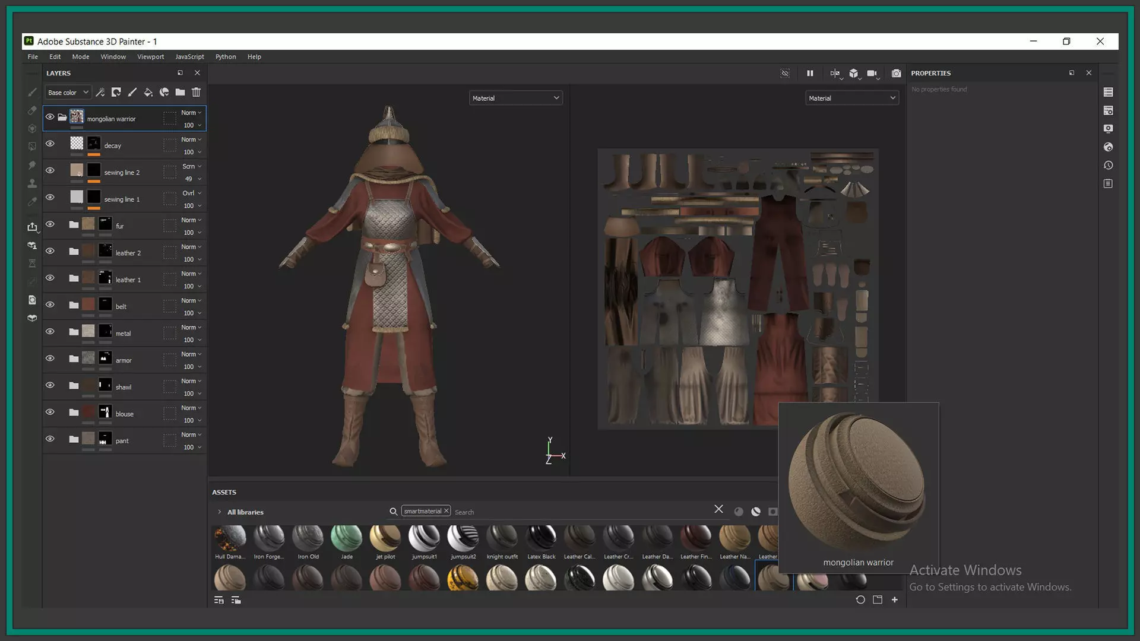Collapse the mongolian warrior folder icon
Viewport: 1140px width, 641px height.
pos(62,118)
